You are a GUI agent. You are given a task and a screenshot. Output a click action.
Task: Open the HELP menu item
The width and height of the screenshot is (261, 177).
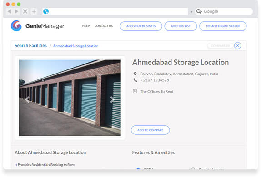(x=86, y=26)
